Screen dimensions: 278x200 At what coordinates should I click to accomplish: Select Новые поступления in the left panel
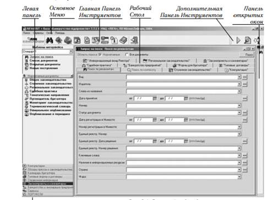pos(43,68)
